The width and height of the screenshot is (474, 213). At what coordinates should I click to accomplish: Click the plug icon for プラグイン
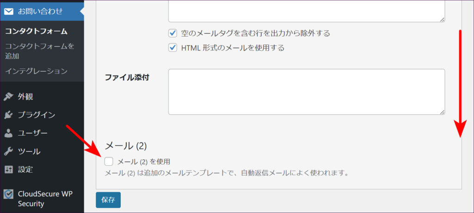[x=8, y=115]
